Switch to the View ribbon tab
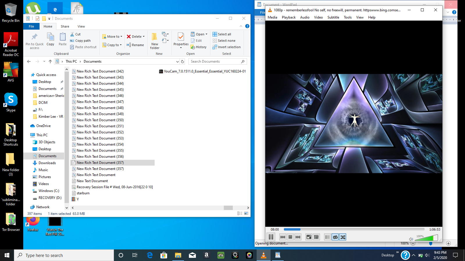The width and height of the screenshot is (465, 261). [x=81, y=26]
